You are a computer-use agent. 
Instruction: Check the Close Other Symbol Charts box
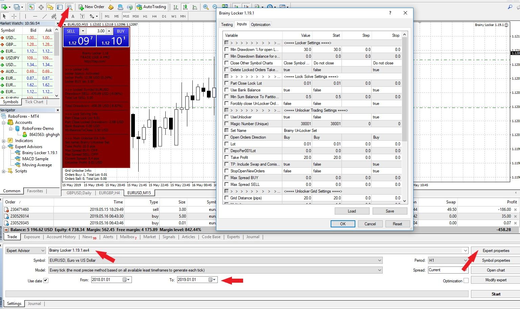pos(227,63)
